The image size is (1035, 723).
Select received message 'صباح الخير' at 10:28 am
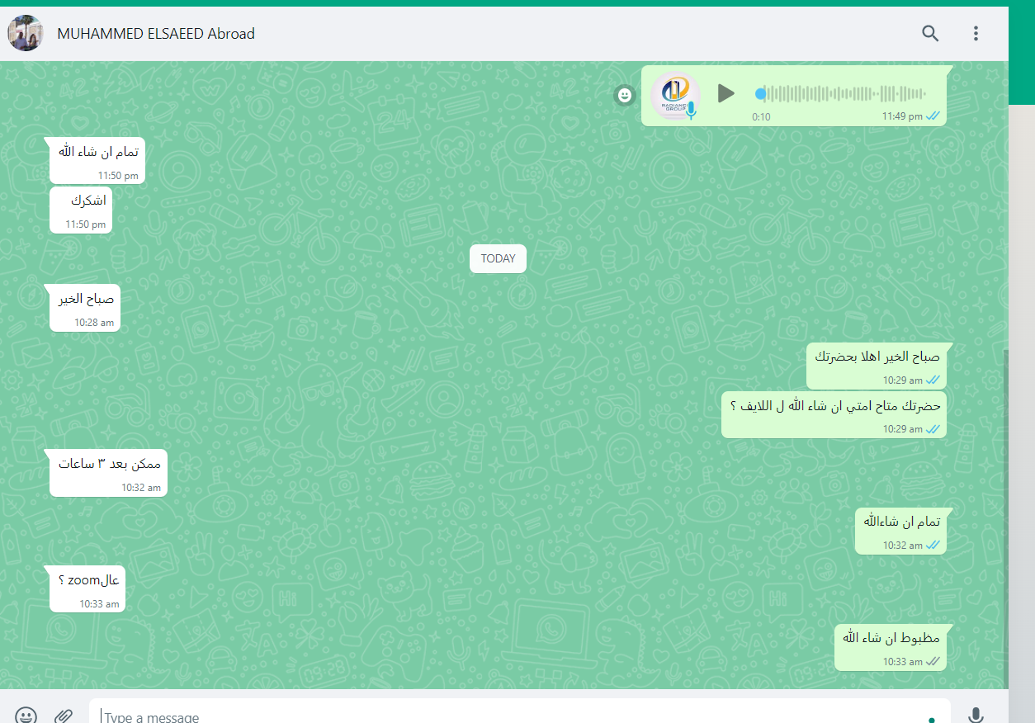pos(85,308)
